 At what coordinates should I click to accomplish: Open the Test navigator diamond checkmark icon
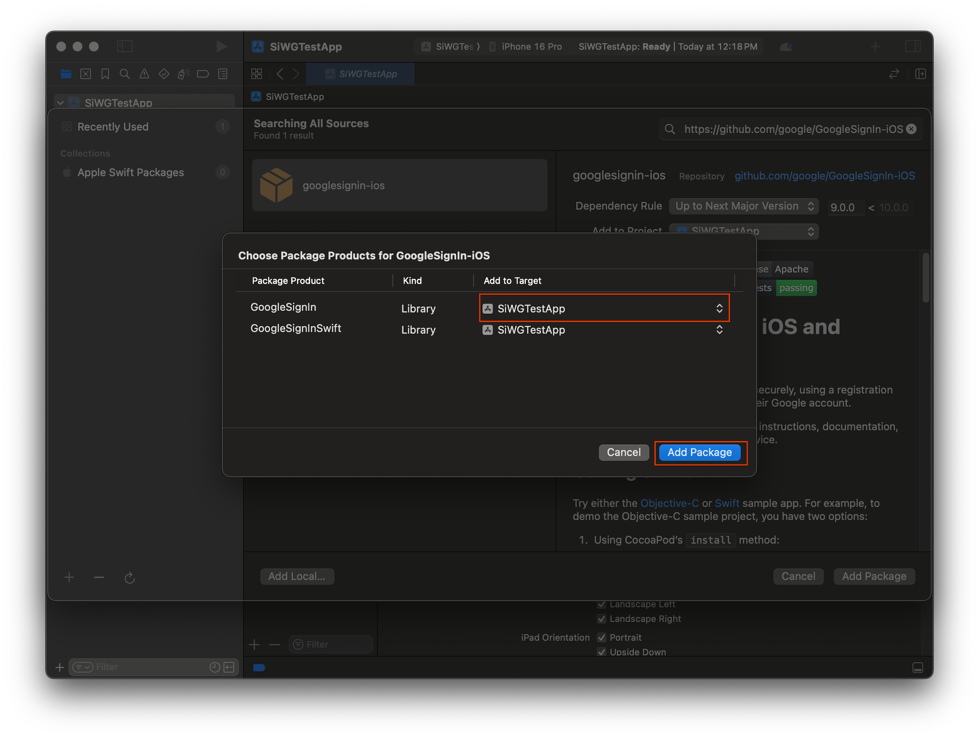coord(164,74)
